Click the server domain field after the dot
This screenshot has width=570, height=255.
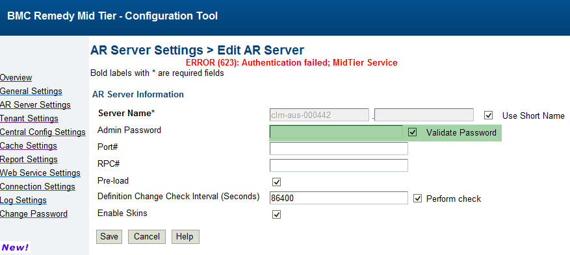[x=424, y=115]
